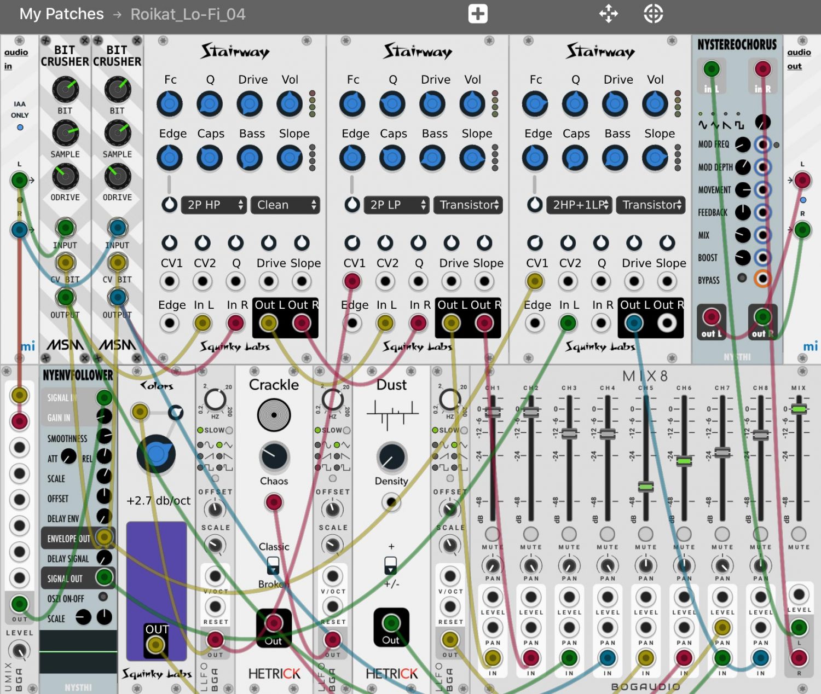Viewport: 821px width, 694px height.
Task: Click first Stairway Bass knob
Action: point(250,158)
